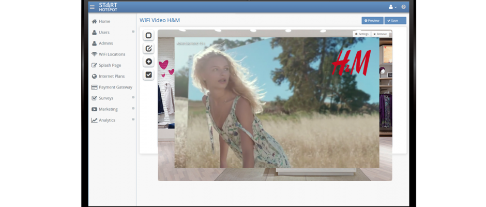Click the Preview button

[372, 21]
